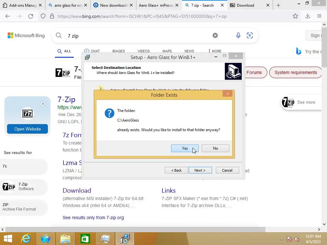Close the 7 zip - Search tab

click(x=222, y=5)
